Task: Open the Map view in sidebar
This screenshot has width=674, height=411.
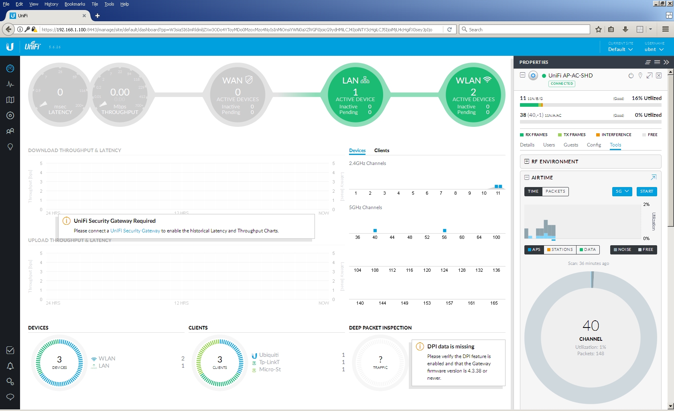Action: coord(10,100)
